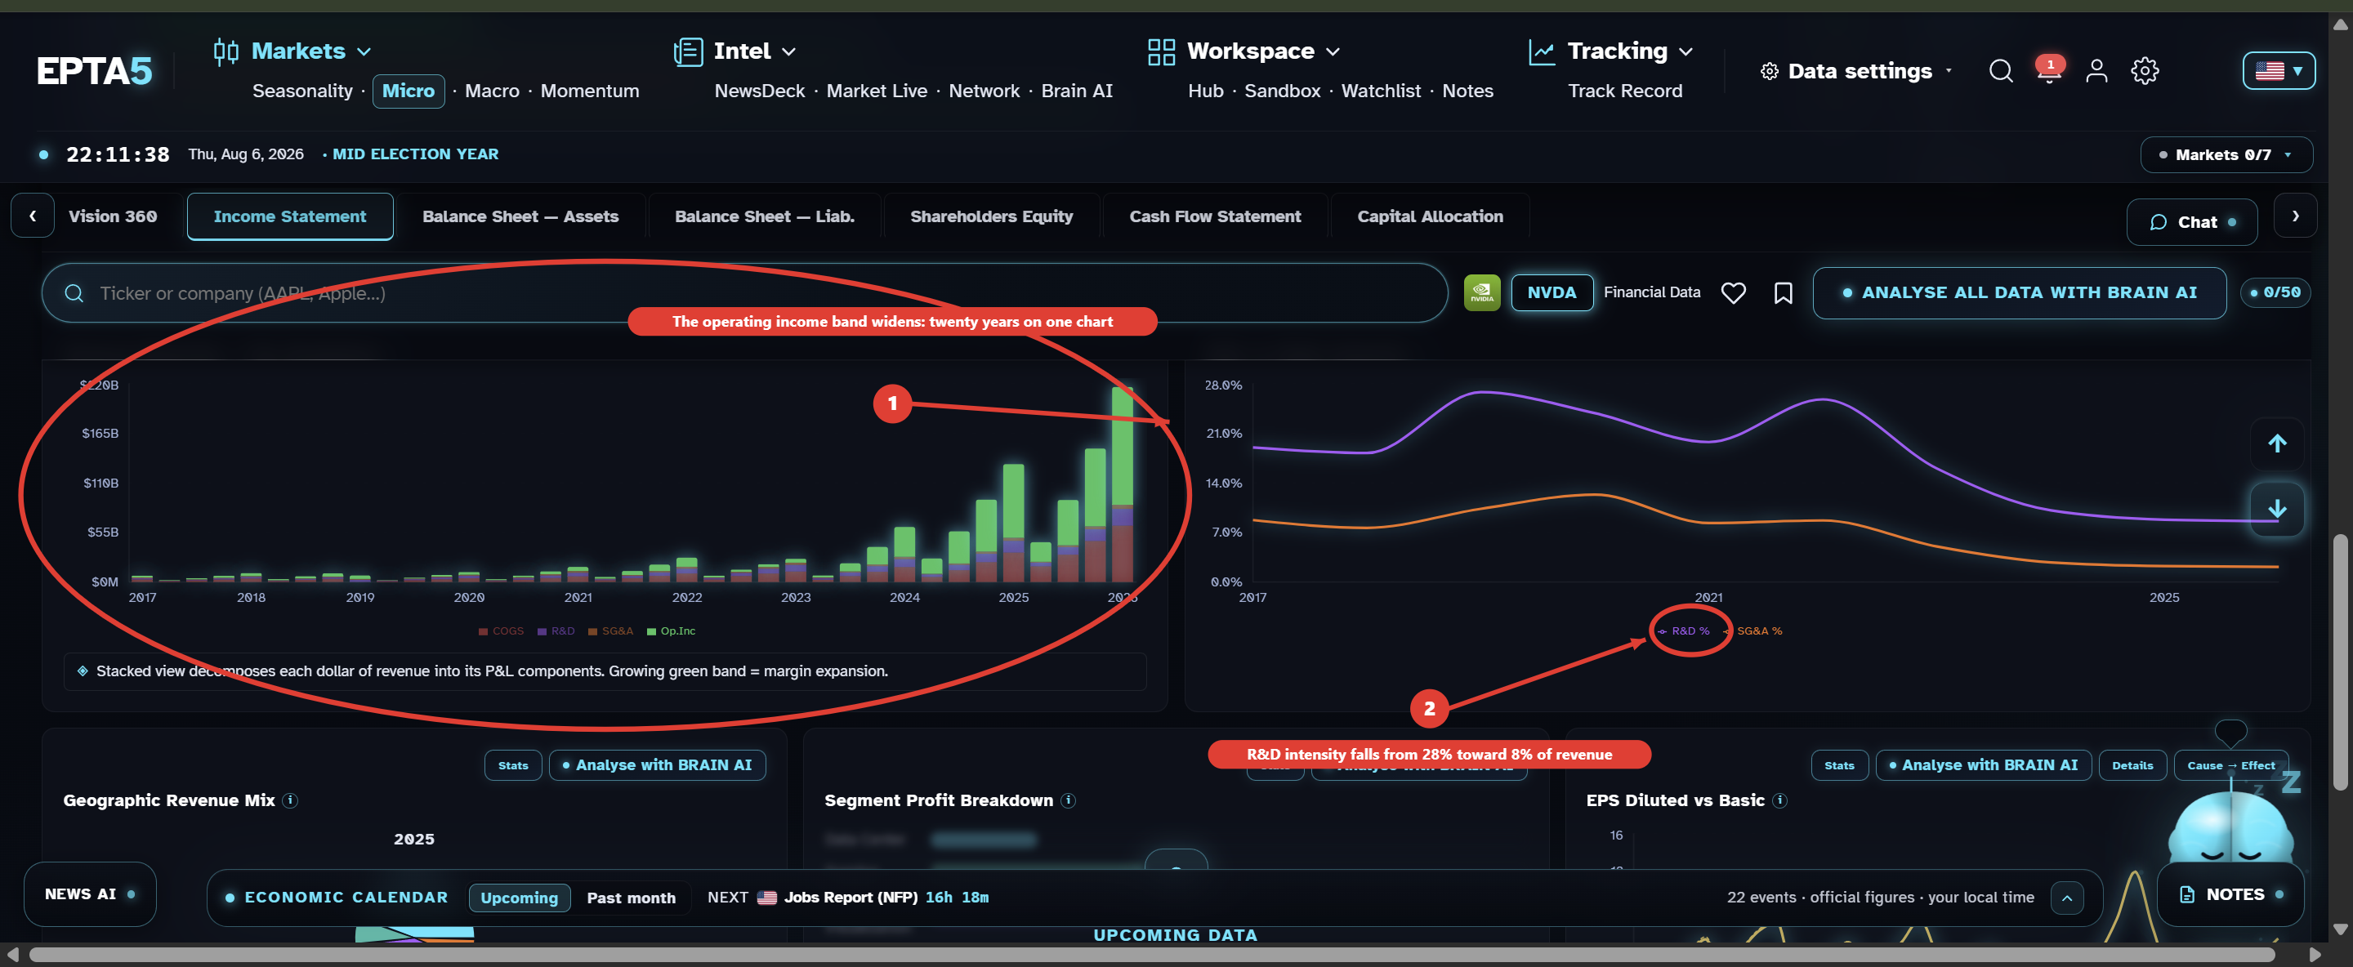Toggle the SG&A % line legend entry
The height and width of the screenshot is (967, 2353).
tap(1752, 631)
